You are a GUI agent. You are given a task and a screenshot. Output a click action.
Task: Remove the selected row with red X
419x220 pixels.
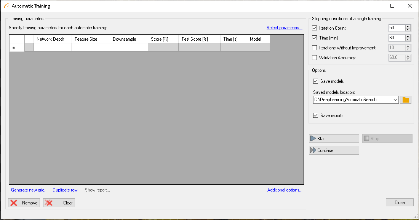coord(24,203)
